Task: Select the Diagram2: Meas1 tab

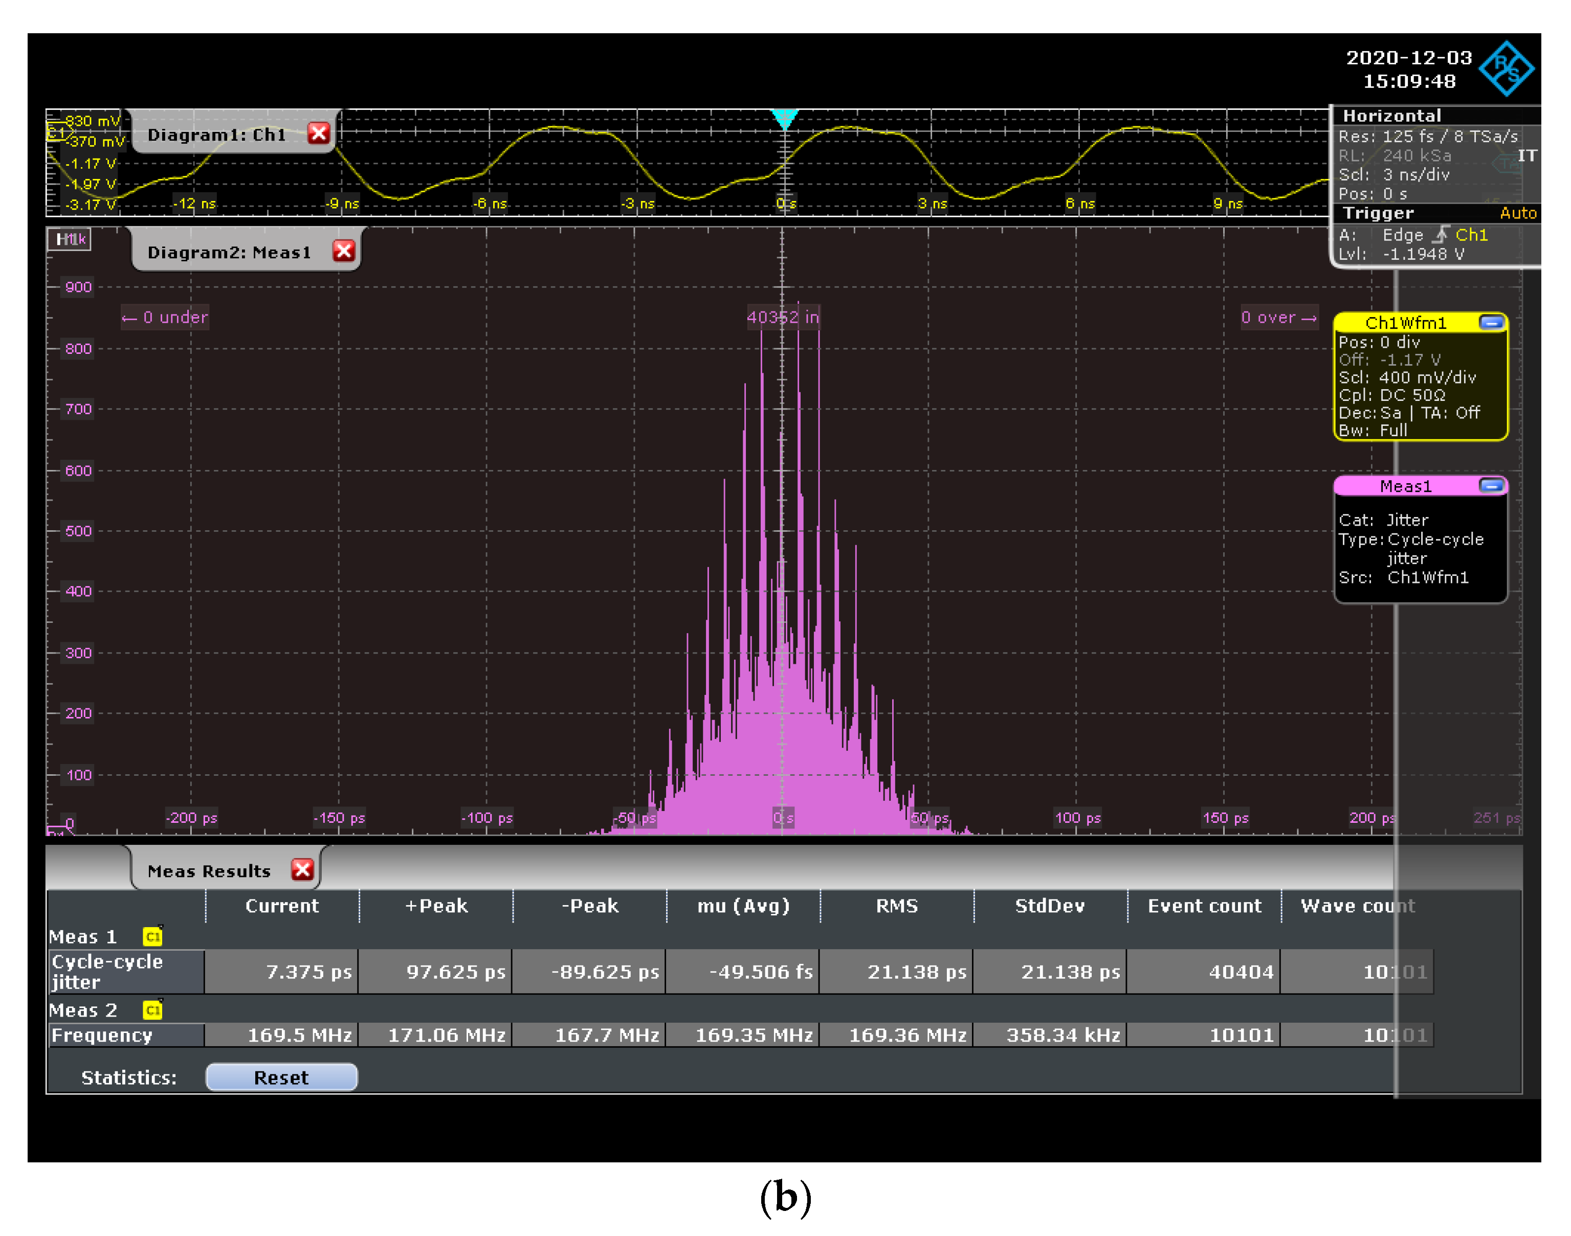Action: [229, 253]
